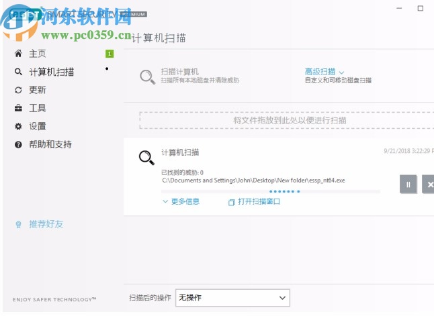Open 帮助和支持 help and support
Viewport: 434px width, 316px height.
(x=50, y=144)
